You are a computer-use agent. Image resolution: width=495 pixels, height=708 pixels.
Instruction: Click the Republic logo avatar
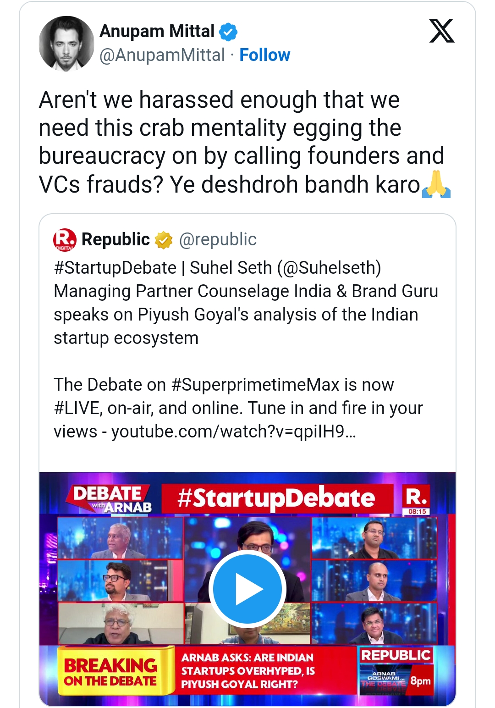[65, 240]
